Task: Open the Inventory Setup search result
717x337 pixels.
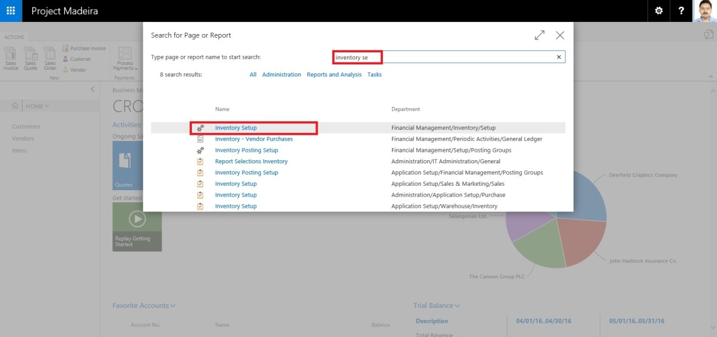Action: click(x=236, y=128)
